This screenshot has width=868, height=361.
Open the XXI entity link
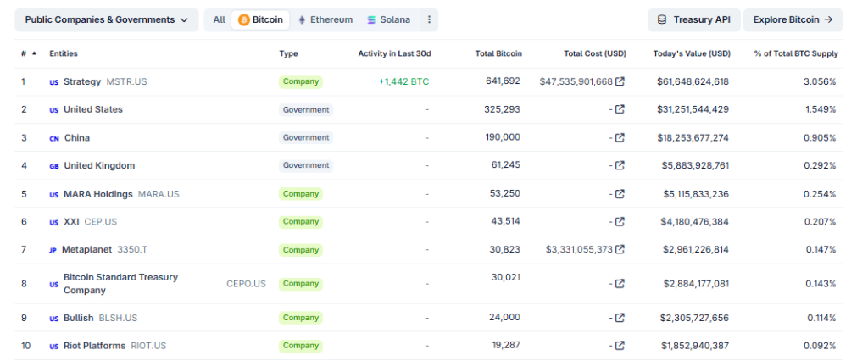pyautogui.click(x=71, y=221)
